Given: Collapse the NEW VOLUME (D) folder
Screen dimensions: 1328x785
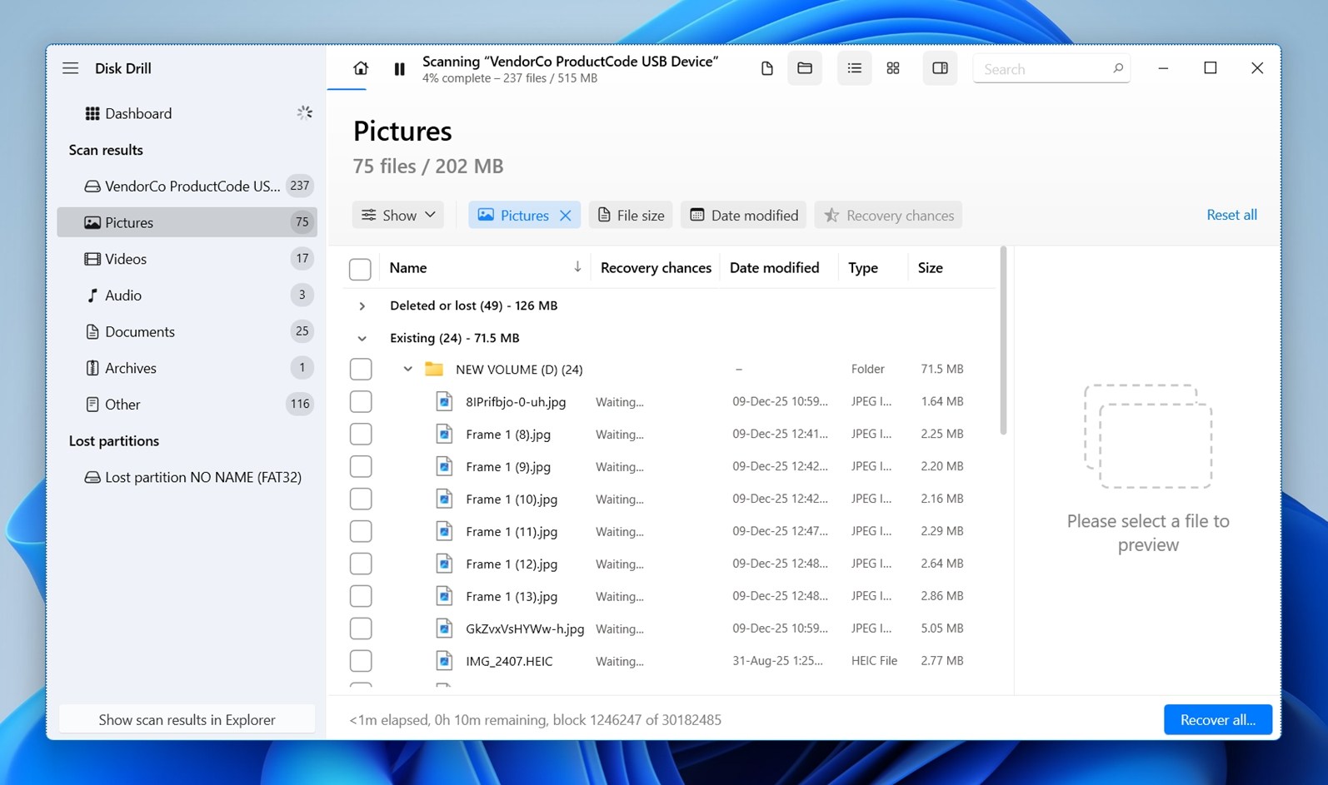Looking at the screenshot, I should (x=407, y=369).
